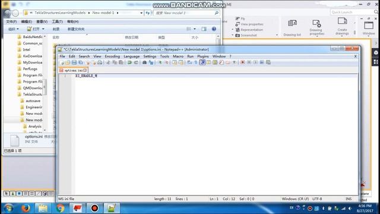Click the Explorer help question mark icon
This screenshot has height=214, width=380.
214,29
